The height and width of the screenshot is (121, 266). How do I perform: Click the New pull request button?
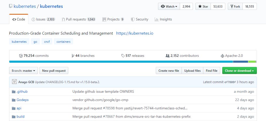click(x=54, y=71)
